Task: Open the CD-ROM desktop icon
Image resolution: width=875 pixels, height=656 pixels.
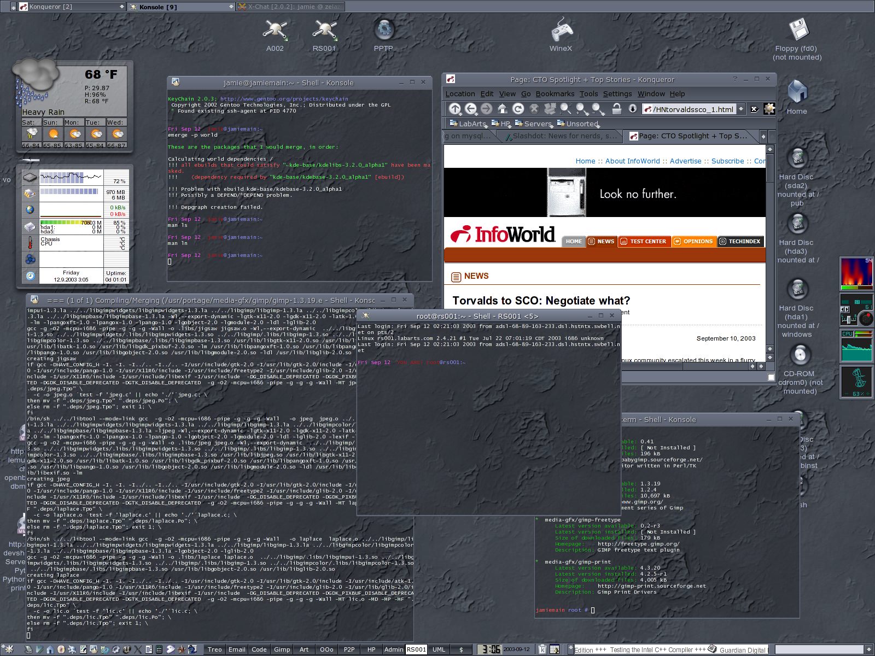Action: (x=800, y=369)
